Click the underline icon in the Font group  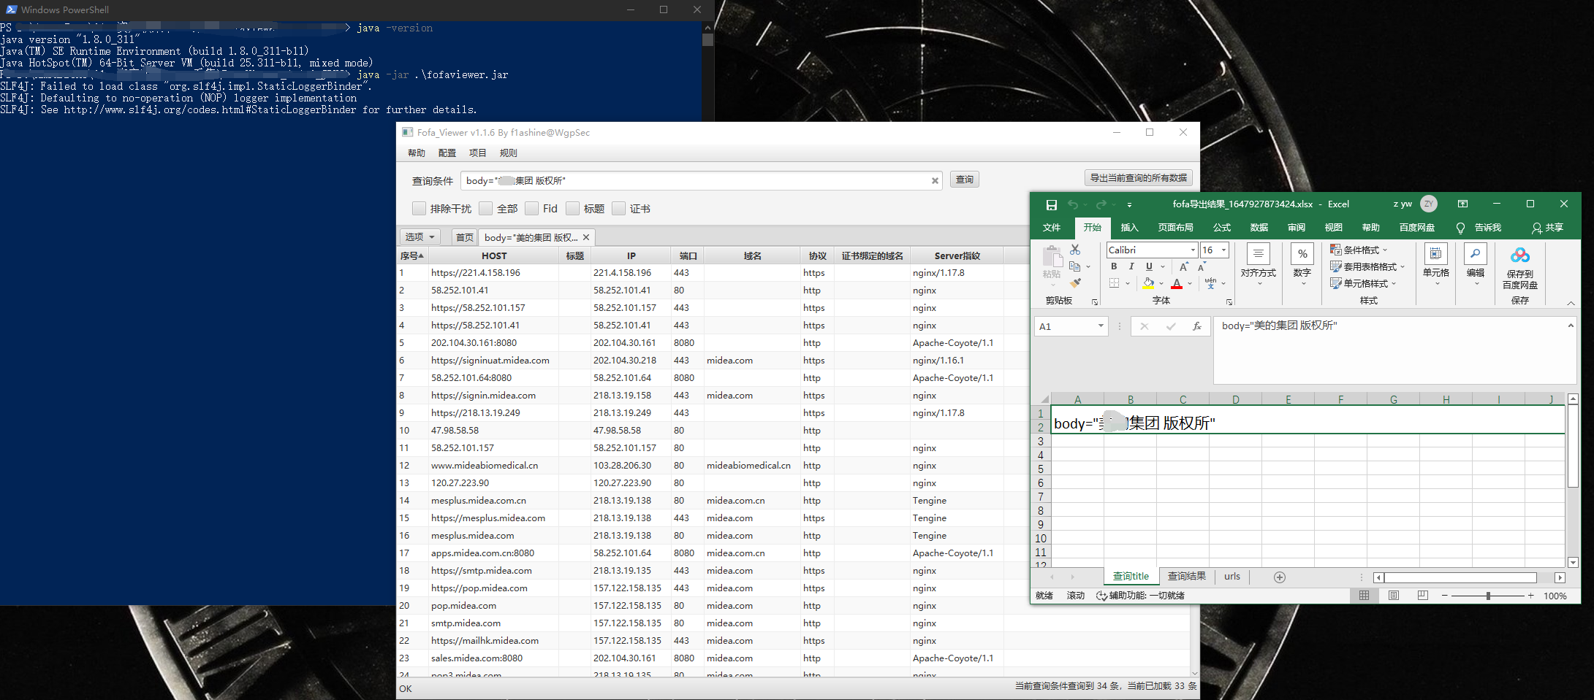coord(1148,266)
